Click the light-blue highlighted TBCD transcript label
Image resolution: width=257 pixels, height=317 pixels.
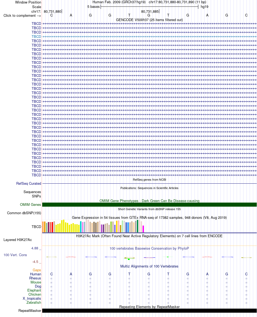coord(36,37)
